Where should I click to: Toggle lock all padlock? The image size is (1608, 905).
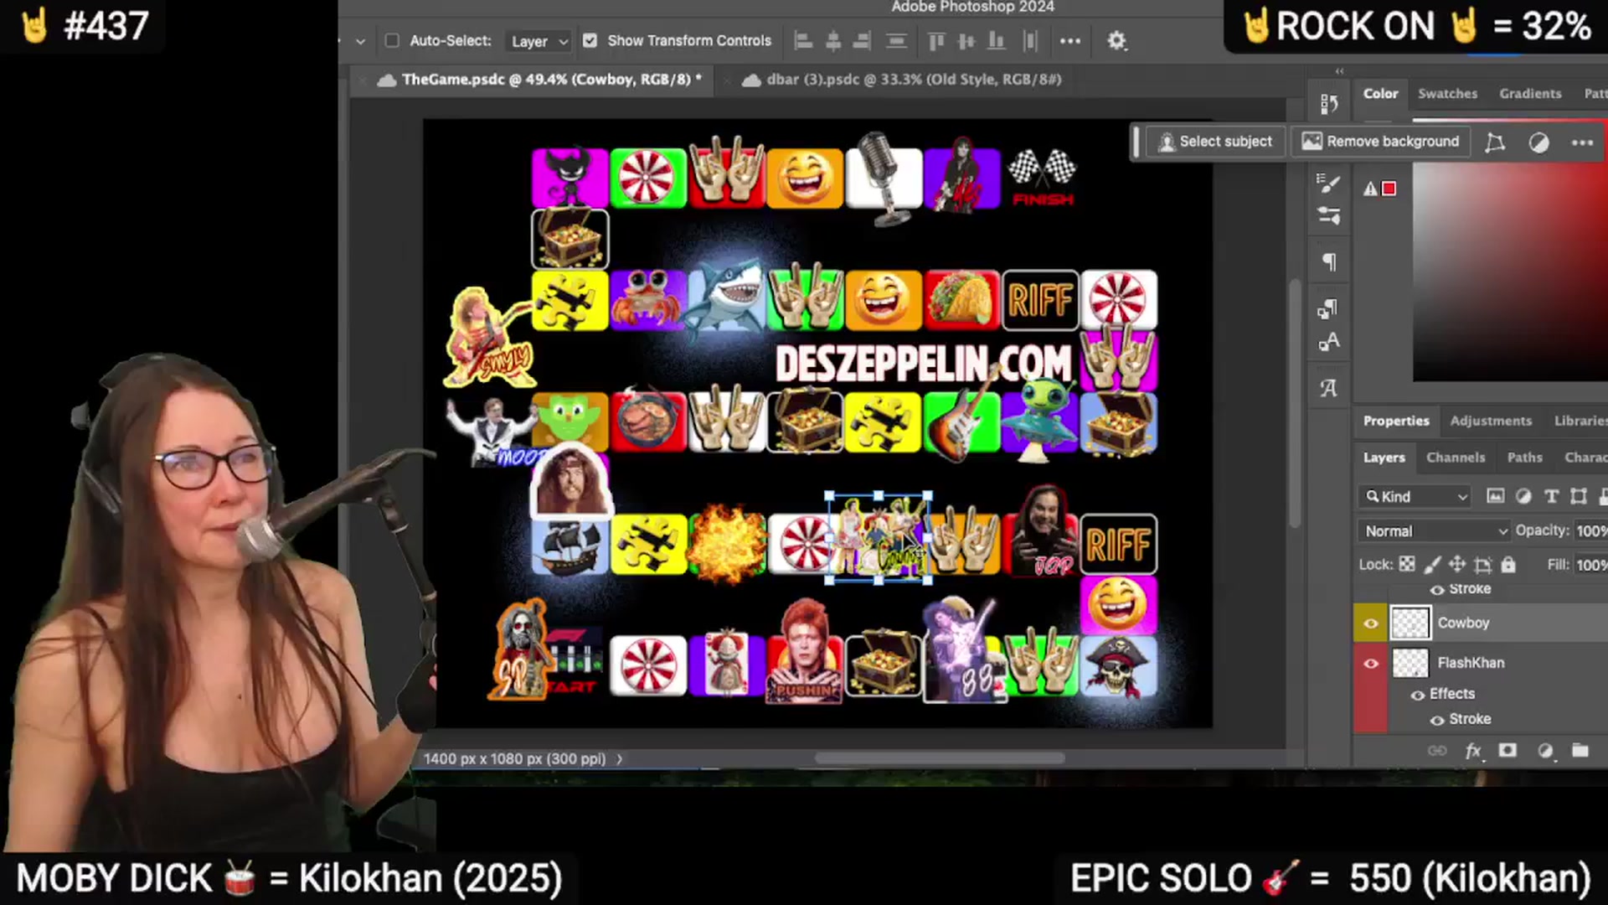click(1507, 564)
